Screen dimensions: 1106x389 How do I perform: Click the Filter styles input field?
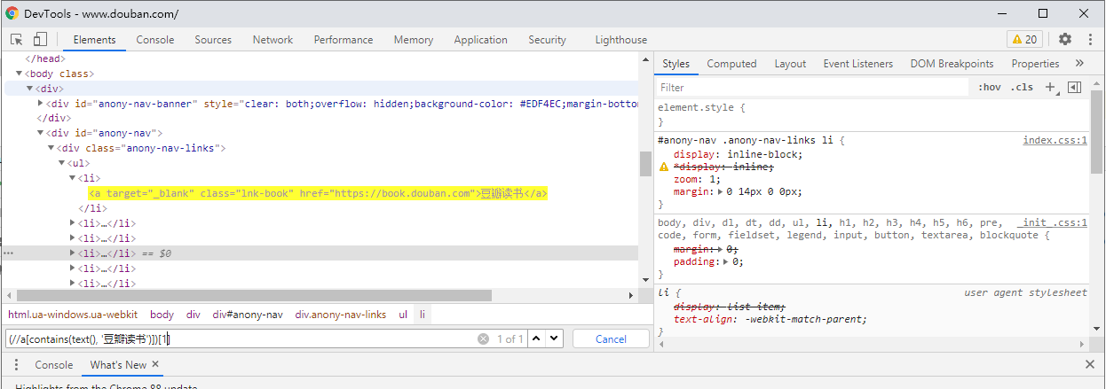coord(812,87)
